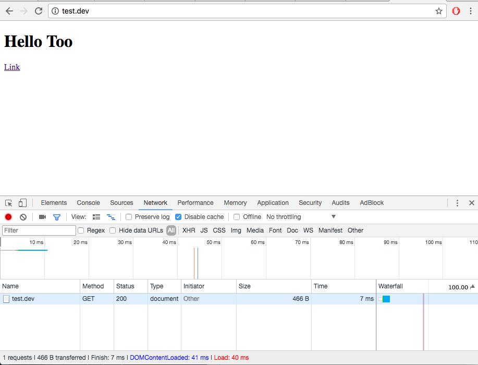Open waterfall sort dropdown arrow
The height and width of the screenshot is (365, 478).
472,287
